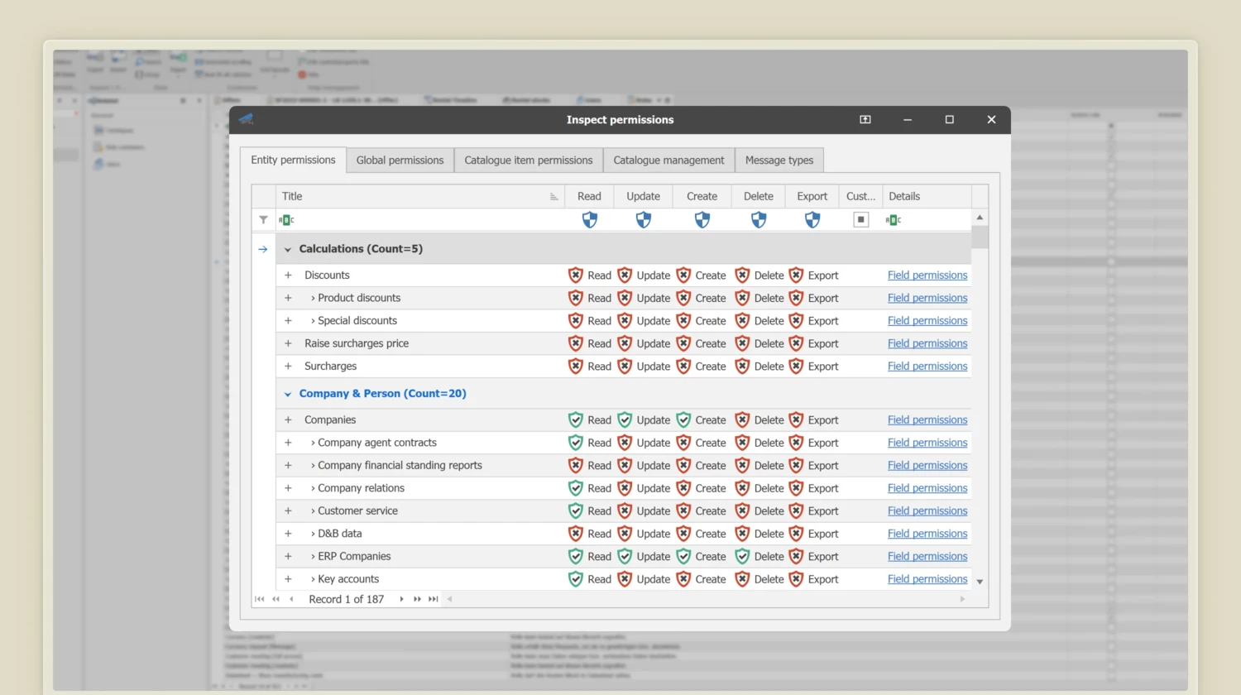The width and height of the screenshot is (1241, 695).
Task: Open Field permissions link for Special discounts
Action: pyautogui.click(x=927, y=321)
